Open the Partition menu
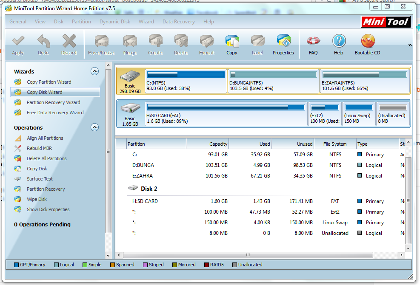Image resolution: width=420 pixels, height=285 pixels. pos(81,22)
